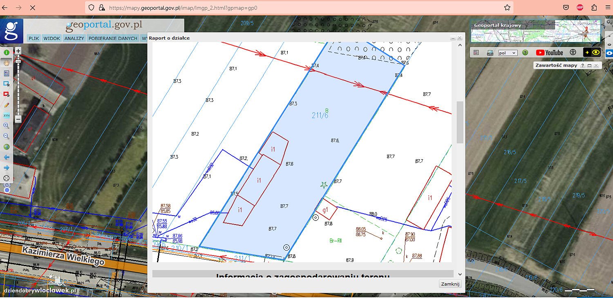This screenshot has width=613, height=298.
Task: Expand the POBIERANIE DANYCH menu
Action: (113, 38)
